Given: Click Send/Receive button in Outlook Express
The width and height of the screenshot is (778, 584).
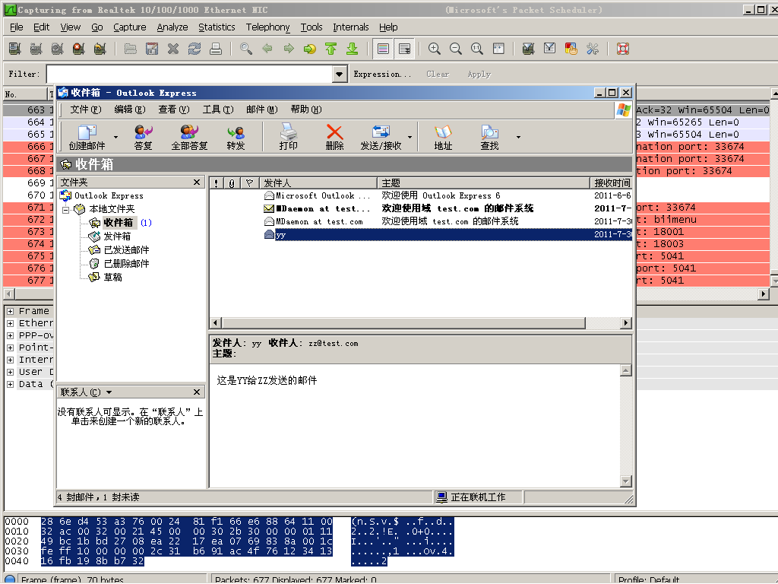Looking at the screenshot, I should (381, 137).
